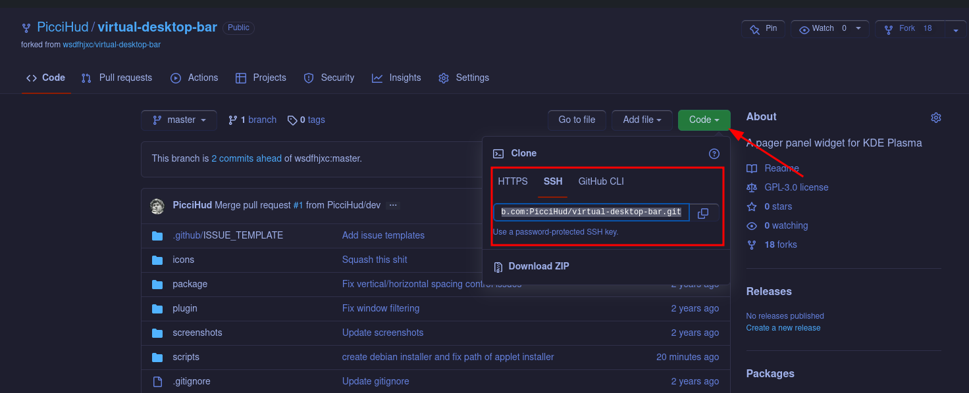
Task: Click the SSH clone URL field
Action: pyautogui.click(x=591, y=212)
